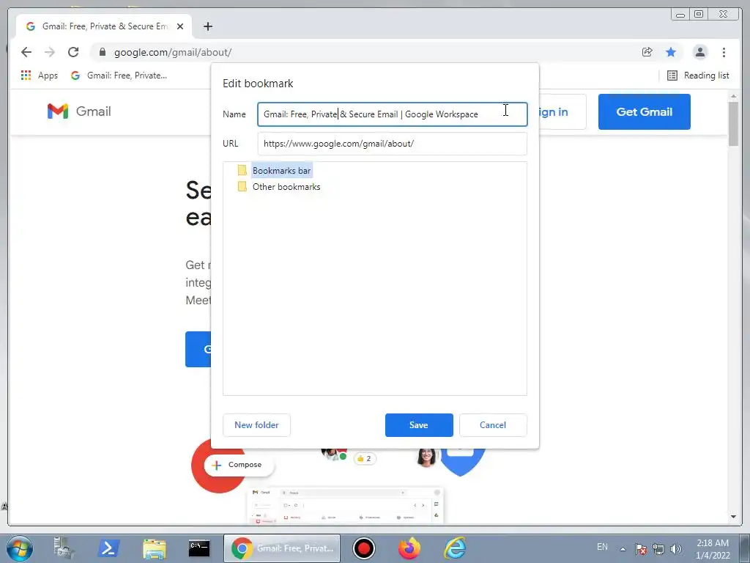Launch Firefox from the taskbar
This screenshot has width=750, height=563.
409,548
